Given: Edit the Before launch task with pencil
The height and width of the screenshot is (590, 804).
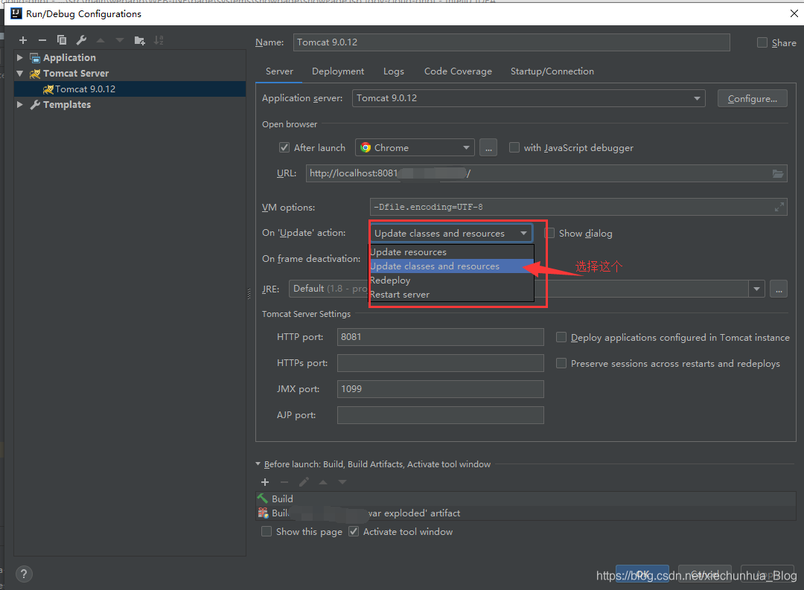Looking at the screenshot, I should coord(304,482).
